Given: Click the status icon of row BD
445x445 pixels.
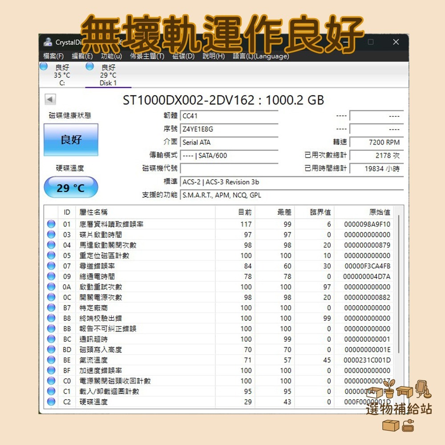Looking at the screenshot, I should coord(51,349).
